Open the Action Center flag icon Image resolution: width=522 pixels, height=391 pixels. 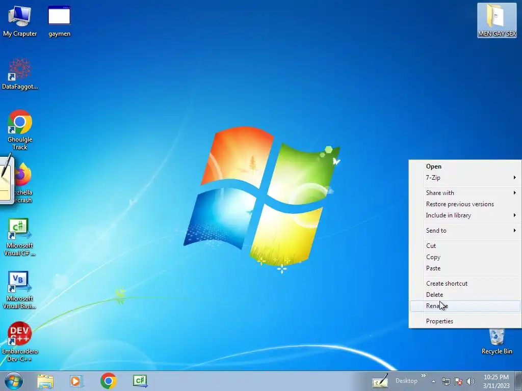pos(458,381)
